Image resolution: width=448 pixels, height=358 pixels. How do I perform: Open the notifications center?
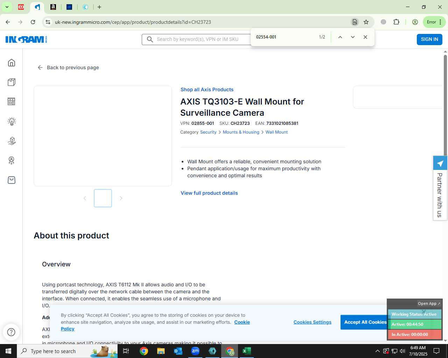436,351
